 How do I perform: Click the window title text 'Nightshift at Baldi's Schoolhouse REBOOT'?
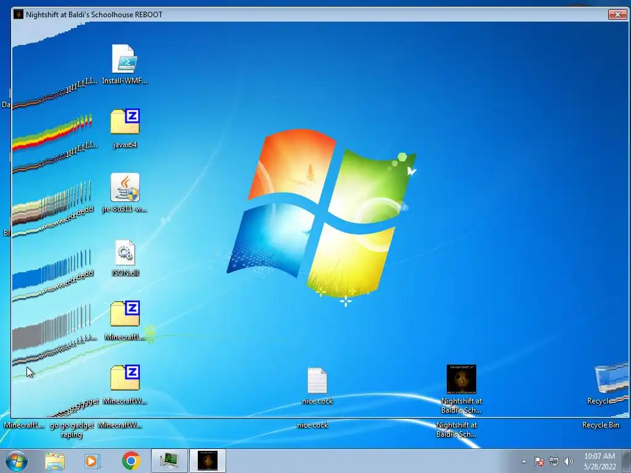[94, 15]
